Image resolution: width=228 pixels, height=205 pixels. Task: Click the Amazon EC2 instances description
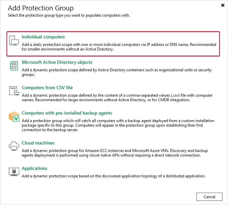tap(115, 153)
